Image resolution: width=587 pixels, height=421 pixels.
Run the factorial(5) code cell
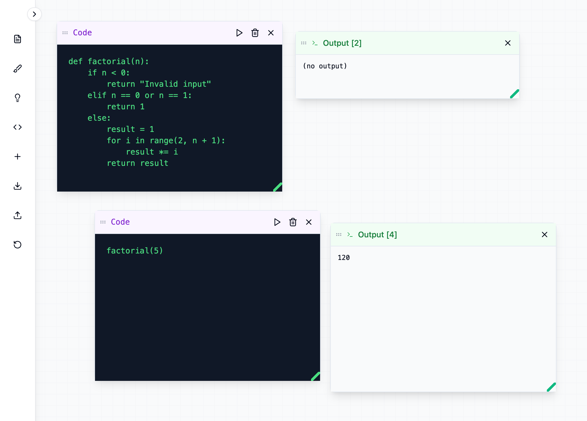(277, 222)
